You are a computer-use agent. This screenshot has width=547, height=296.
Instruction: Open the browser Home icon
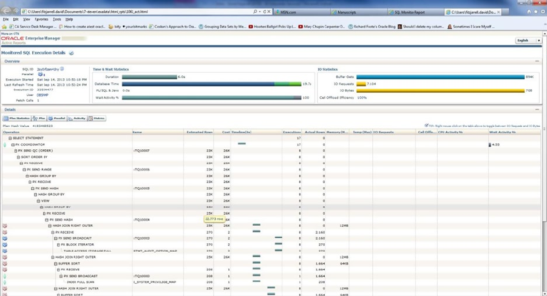click(529, 12)
